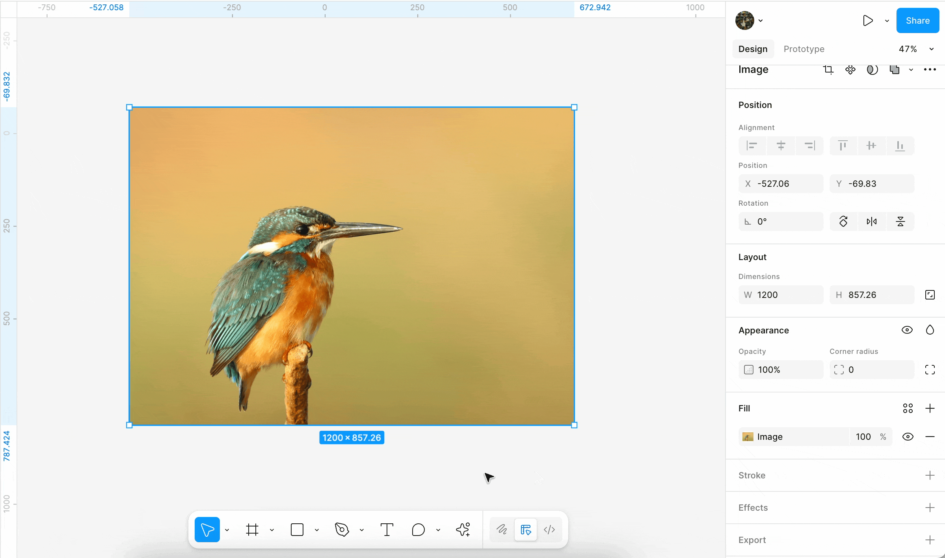Click the kingfisher image on canvas

click(352, 266)
